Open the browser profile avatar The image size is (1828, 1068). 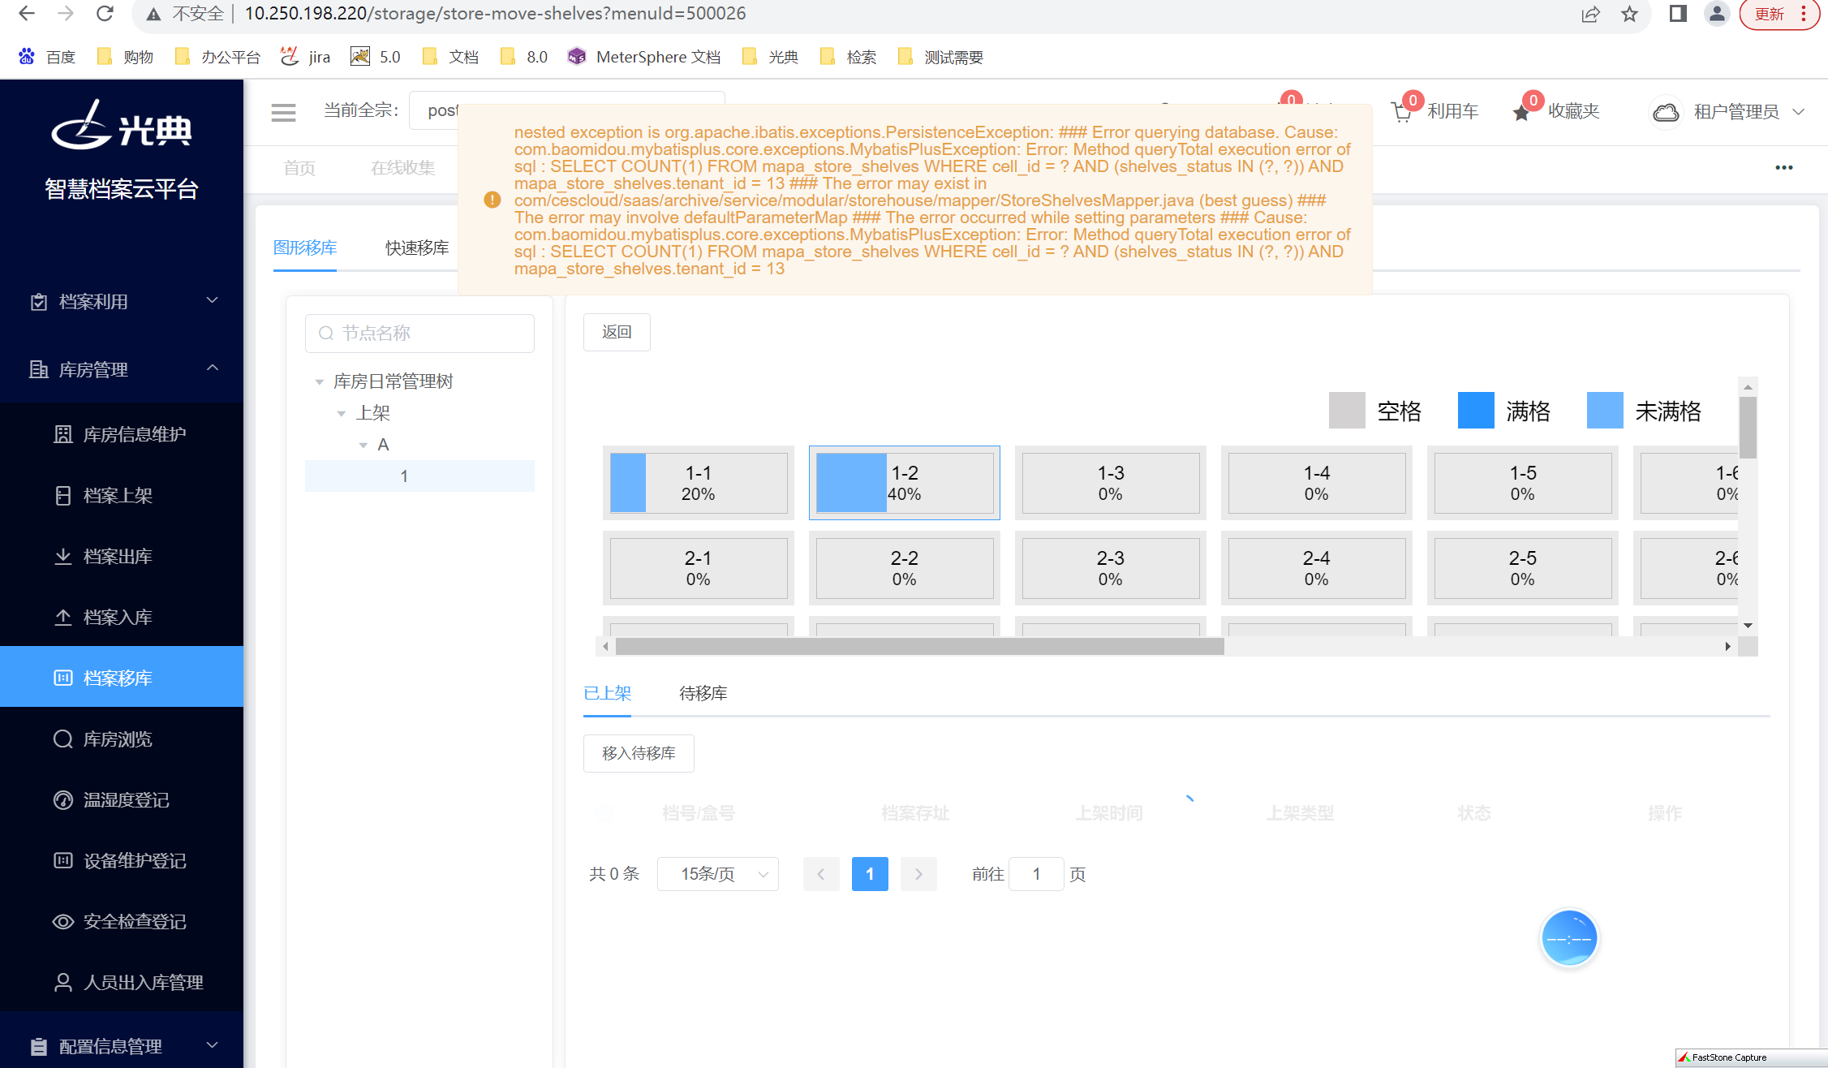pos(1717,14)
